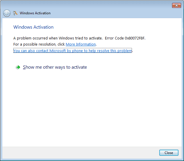
Task: Click the green arrow next to Show me other ways
Action: (x=18, y=67)
